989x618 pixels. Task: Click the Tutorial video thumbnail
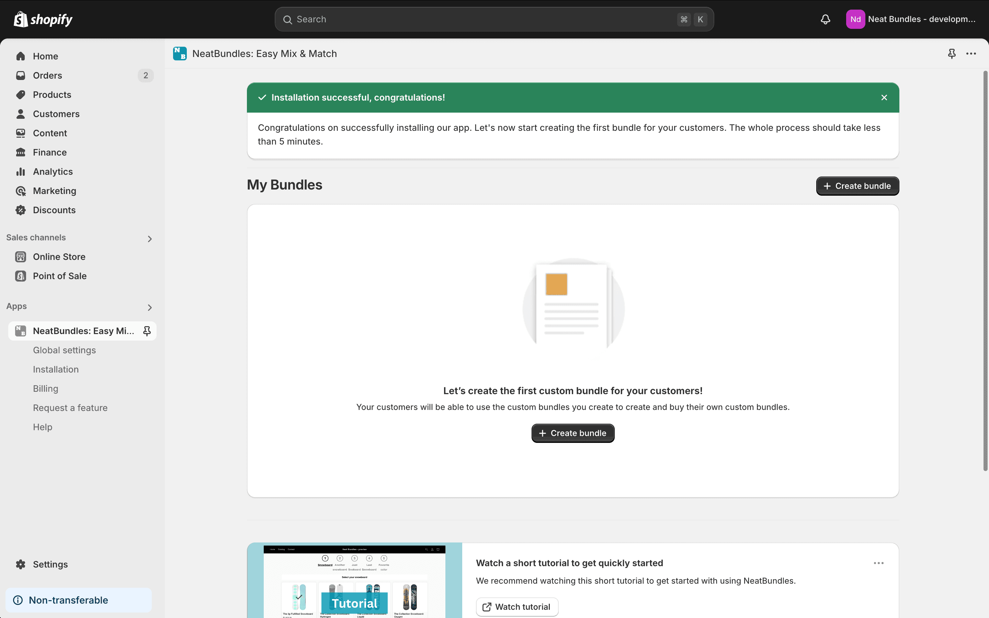pos(354,580)
